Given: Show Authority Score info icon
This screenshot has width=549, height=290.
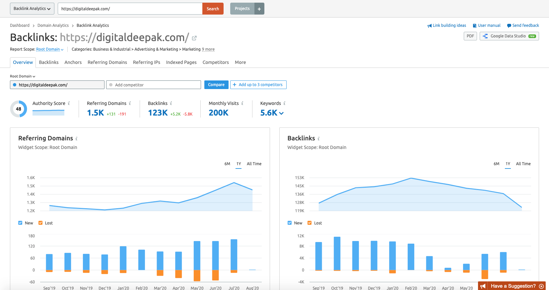Looking at the screenshot, I should pyautogui.click(x=69, y=103).
